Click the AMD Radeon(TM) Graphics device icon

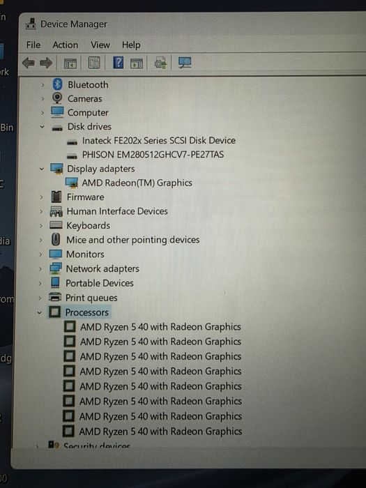[x=72, y=183]
